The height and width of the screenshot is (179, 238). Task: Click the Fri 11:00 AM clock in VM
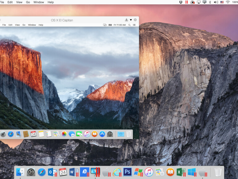120,25
